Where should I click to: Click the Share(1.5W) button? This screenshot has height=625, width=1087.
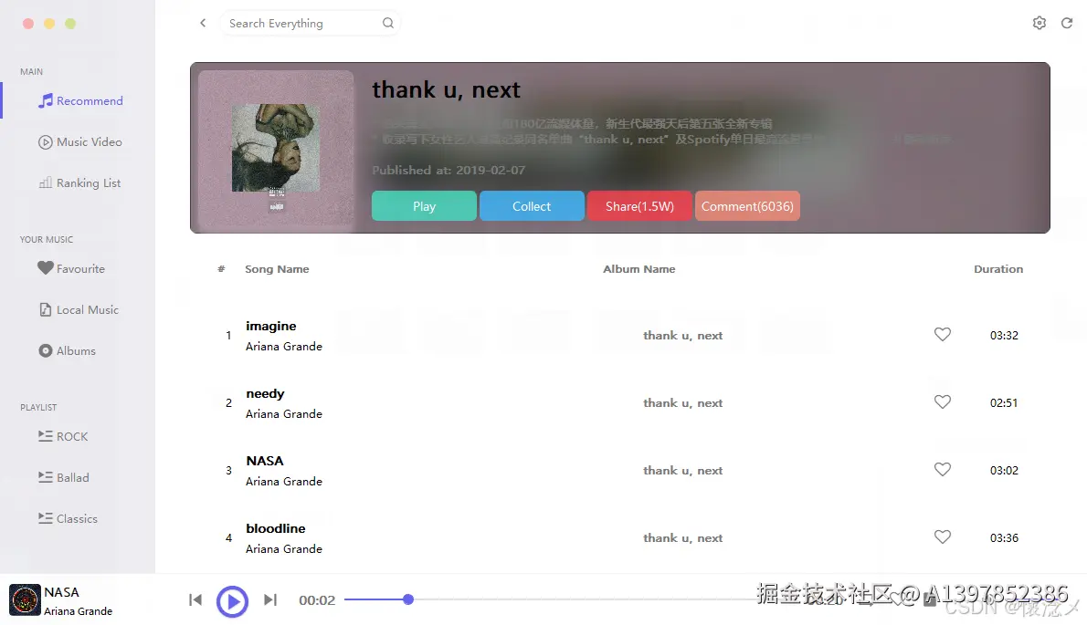[x=639, y=206]
